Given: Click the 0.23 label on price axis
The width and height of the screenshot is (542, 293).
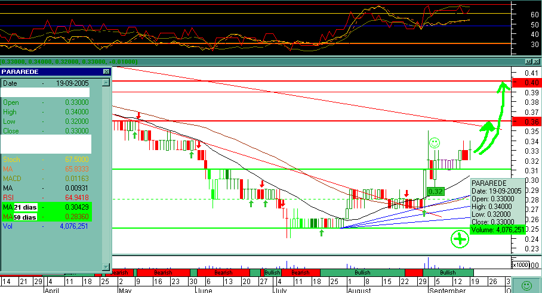Looking at the screenshot, I should 532,249.
